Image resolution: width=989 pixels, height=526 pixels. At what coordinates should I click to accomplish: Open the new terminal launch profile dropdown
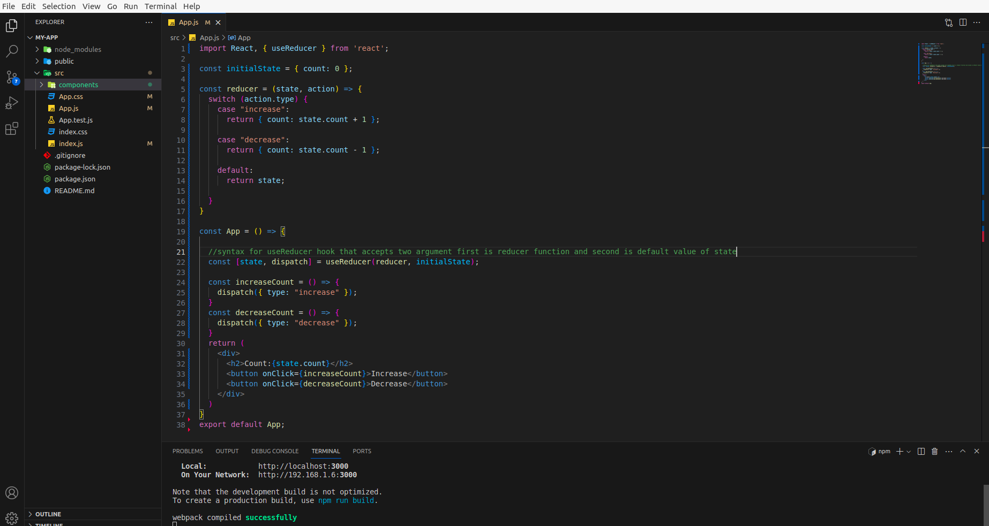[x=909, y=452]
